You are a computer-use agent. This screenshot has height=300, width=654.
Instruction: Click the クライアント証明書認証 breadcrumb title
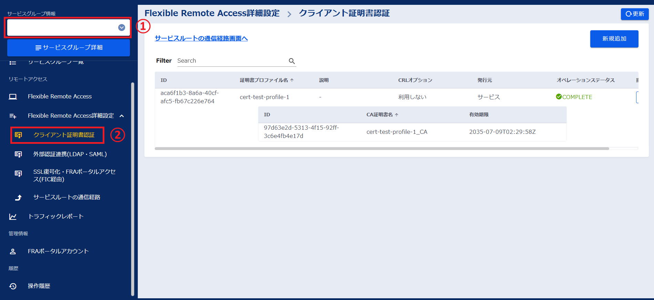[x=344, y=13]
